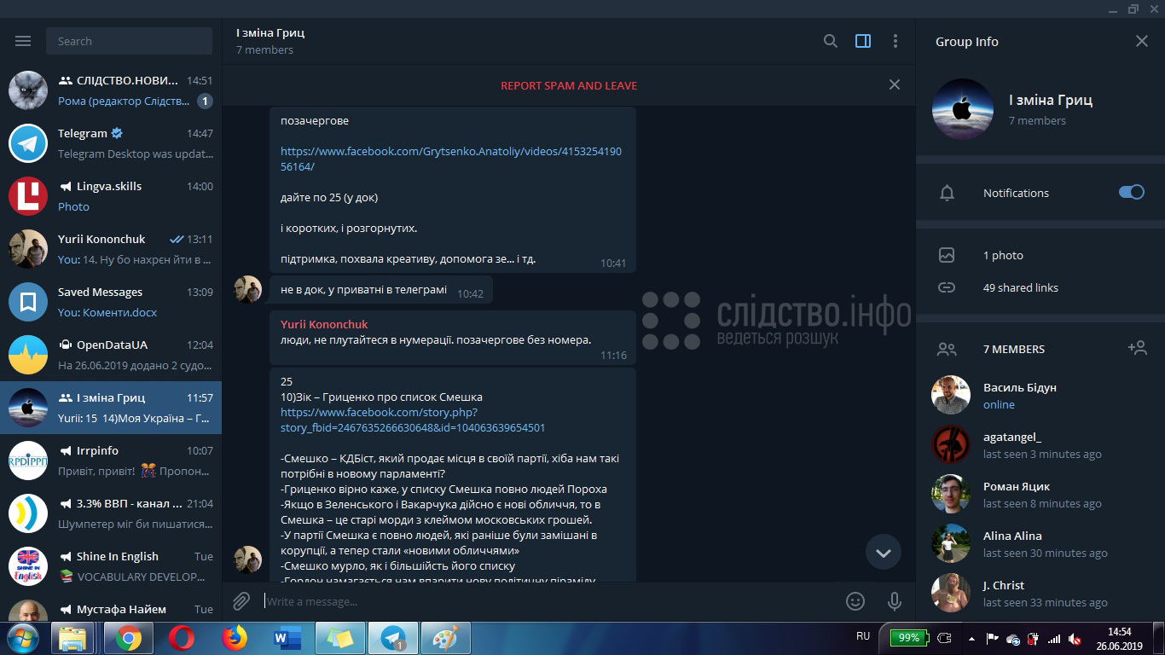Open the hamburger main menu
The width and height of the screenshot is (1165, 655).
coord(23,41)
